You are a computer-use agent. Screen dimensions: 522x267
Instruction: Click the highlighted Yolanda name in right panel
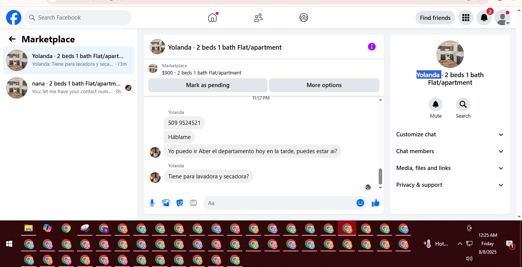[x=428, y=75]
